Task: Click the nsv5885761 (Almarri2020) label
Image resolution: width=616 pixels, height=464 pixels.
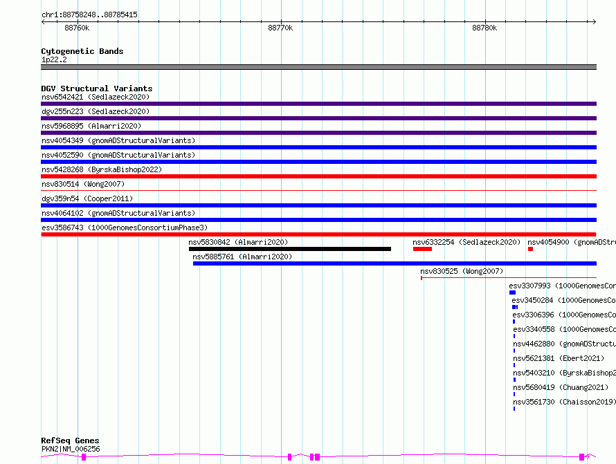Action: (242, 257)
